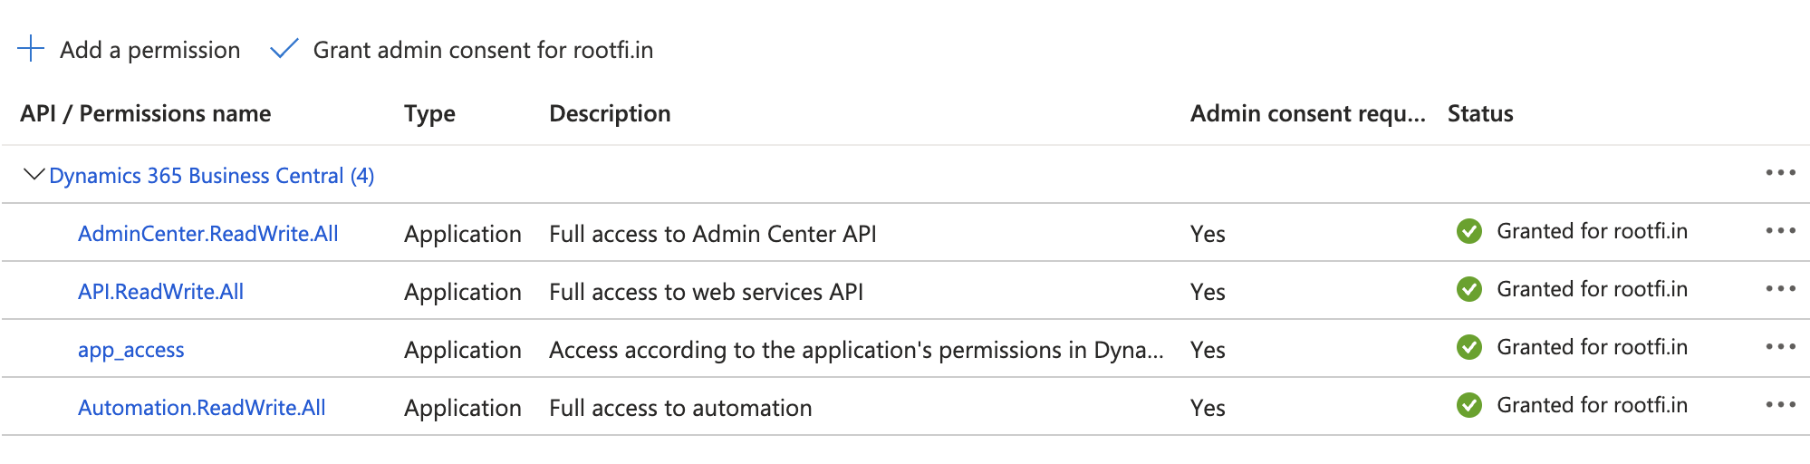Select 'Full access to automation' description
Screen dimensions: 1810x464
coord(680,408)
